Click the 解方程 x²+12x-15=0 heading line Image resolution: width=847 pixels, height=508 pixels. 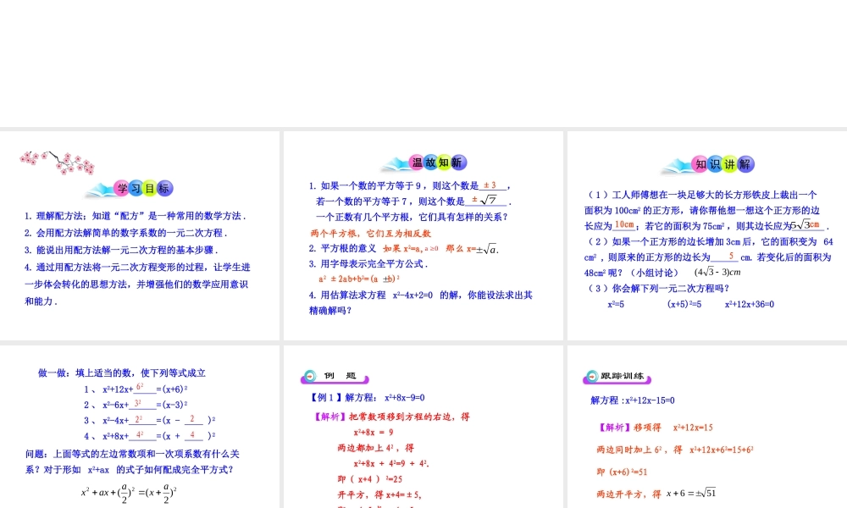click(632, 400)
